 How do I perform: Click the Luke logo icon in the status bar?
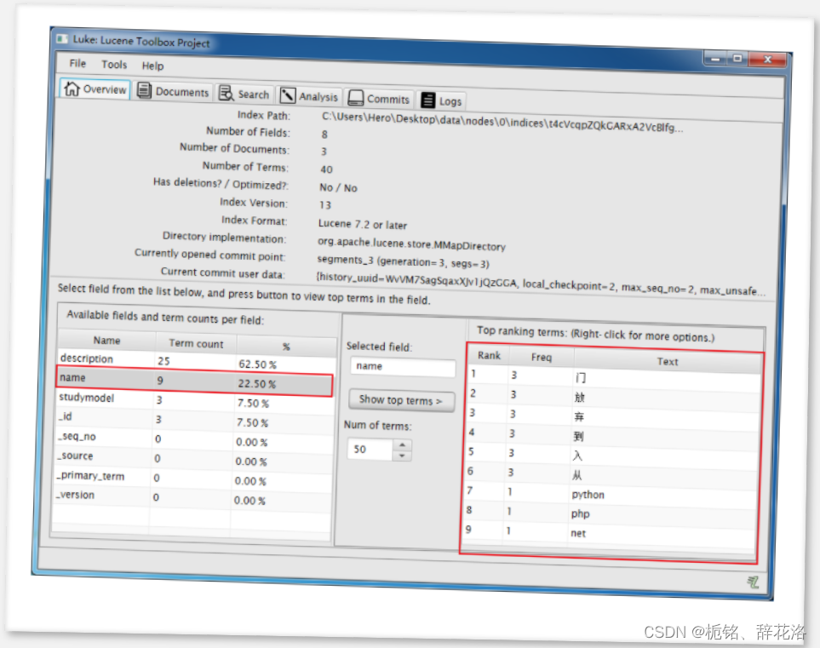pyautogui.click(x=753, y=582)
